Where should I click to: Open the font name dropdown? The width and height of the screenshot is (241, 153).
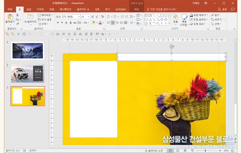(x=79, y=16)
